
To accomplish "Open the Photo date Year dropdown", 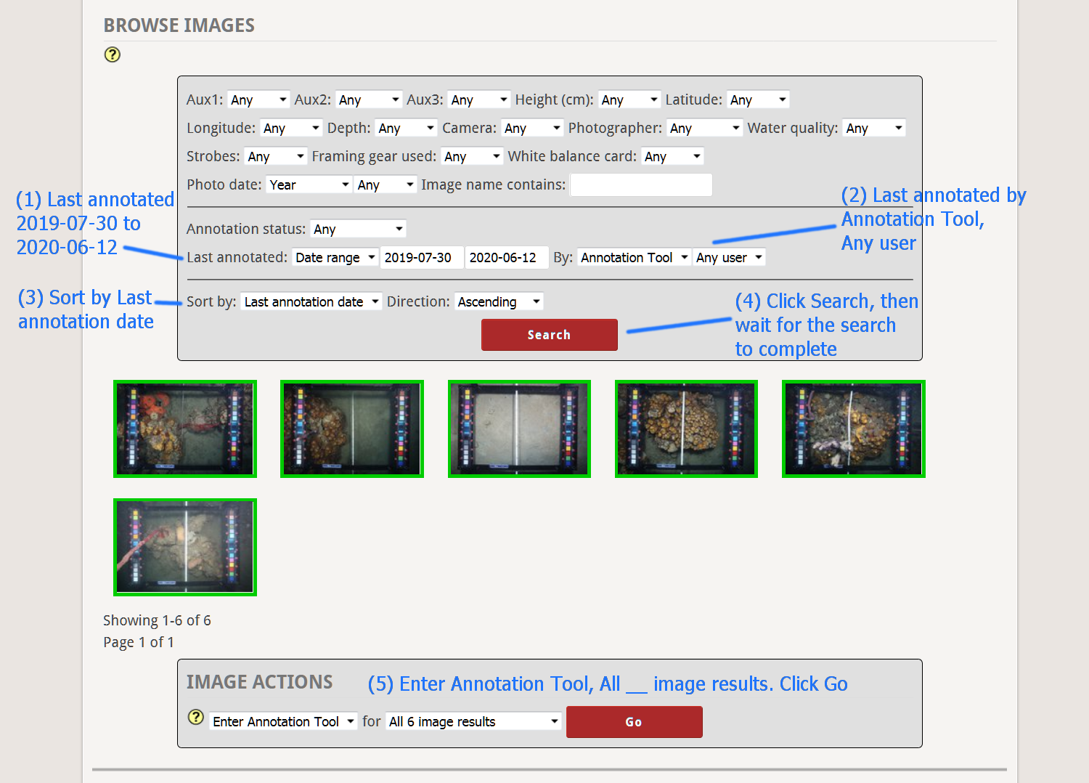I will click(309, 184).
